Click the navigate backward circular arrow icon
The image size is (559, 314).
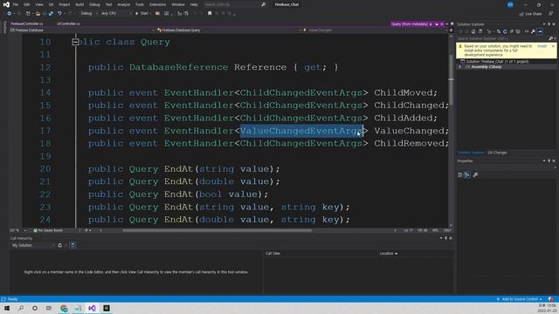pyautogui.click(x=9, y=14)
